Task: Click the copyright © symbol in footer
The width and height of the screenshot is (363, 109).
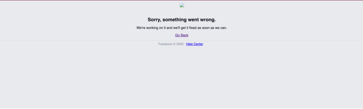Action: click(x=174, y=44)
